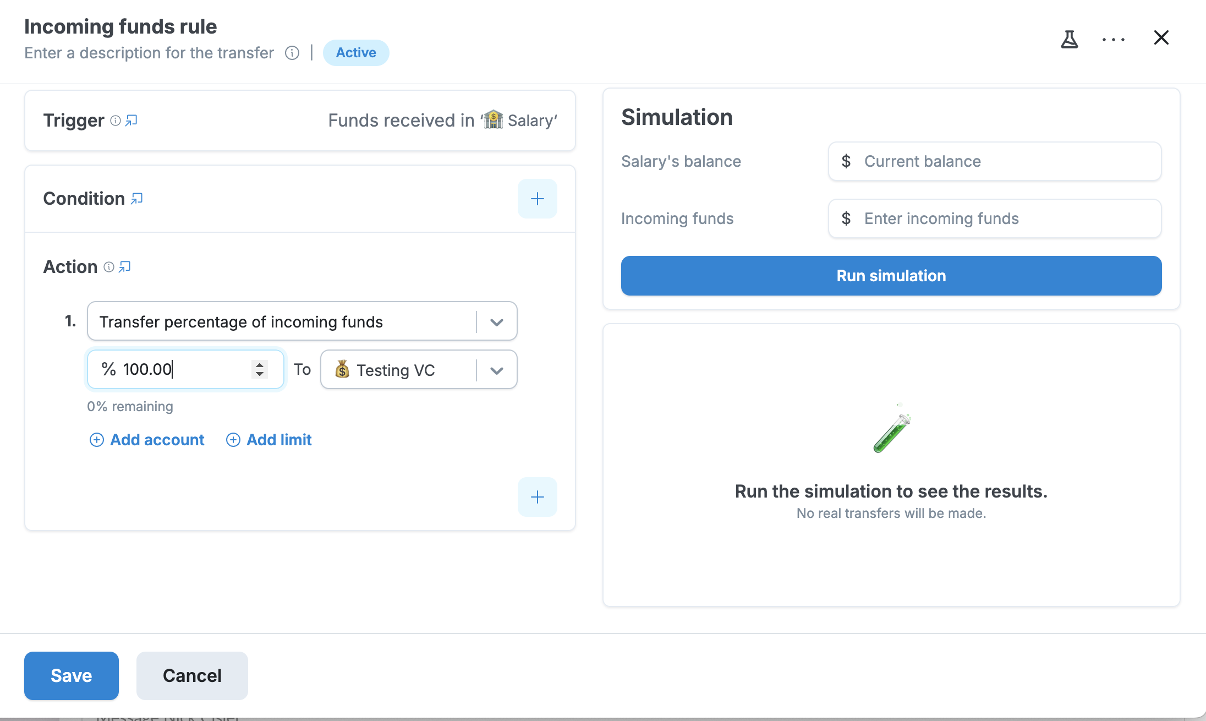Image resolution: width=1206 pixels, height=721 pixels.
Task: Click the trigger 'Funds received in Salary' text
Action: (443, 121)
